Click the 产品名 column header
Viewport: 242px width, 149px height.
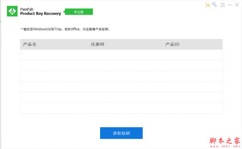coord(29,44)
